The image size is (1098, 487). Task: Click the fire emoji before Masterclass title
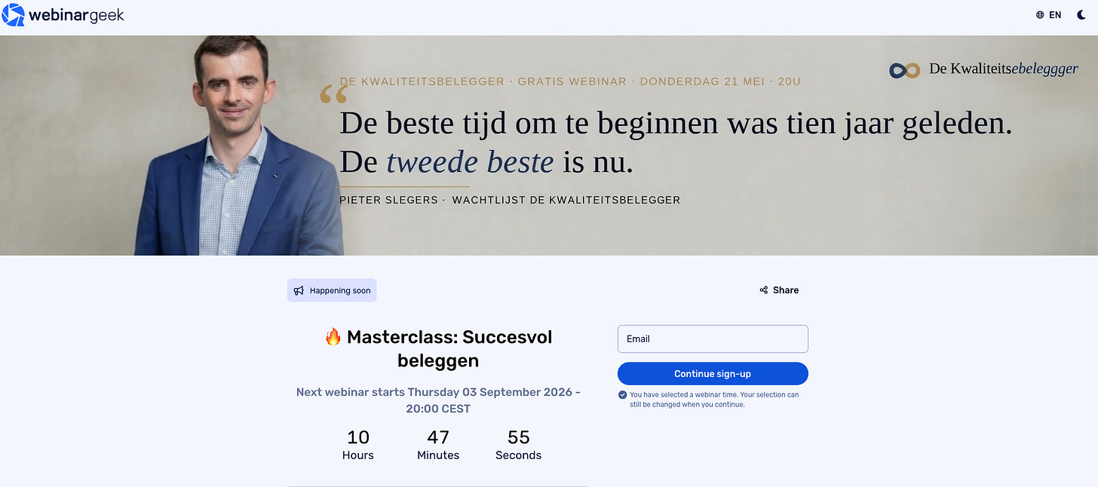click(x=333, y=337)
